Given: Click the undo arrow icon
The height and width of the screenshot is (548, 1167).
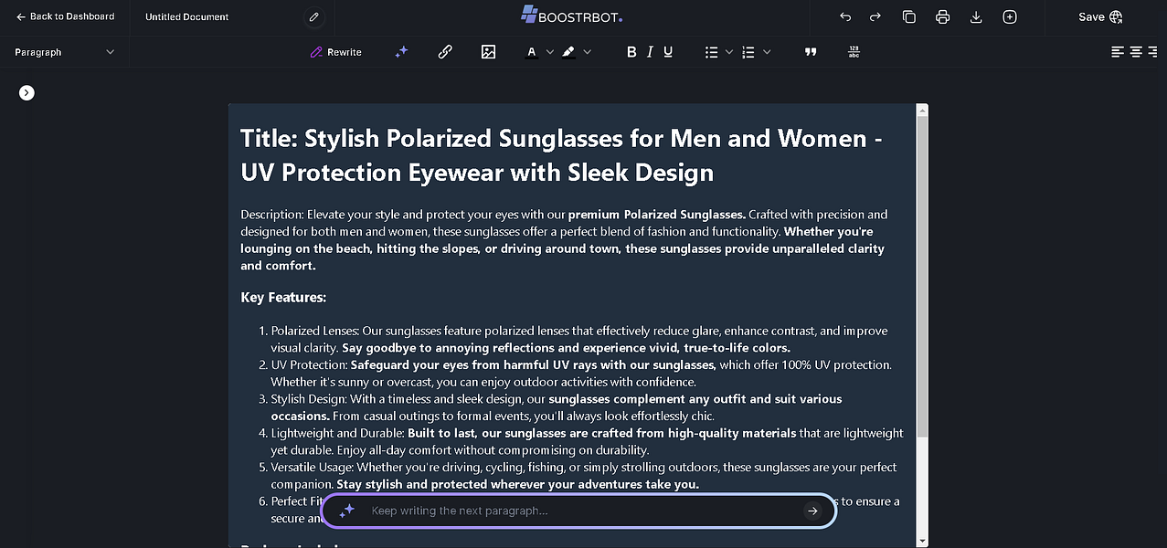Looking at the screenshot, I should 845,16.
